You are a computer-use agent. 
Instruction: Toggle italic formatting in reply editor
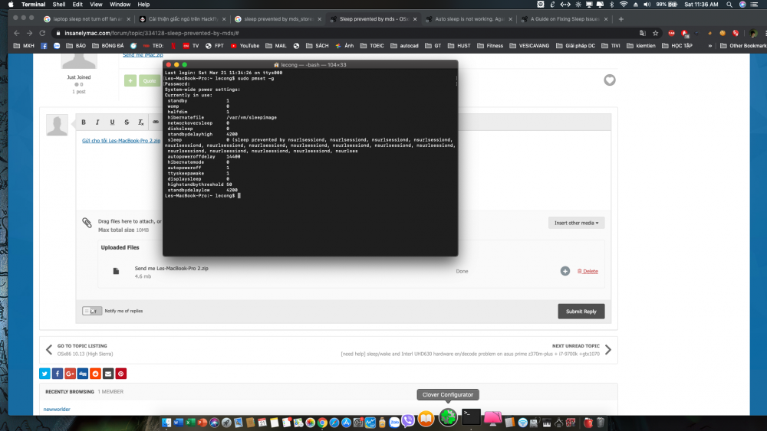coord(97,122)
